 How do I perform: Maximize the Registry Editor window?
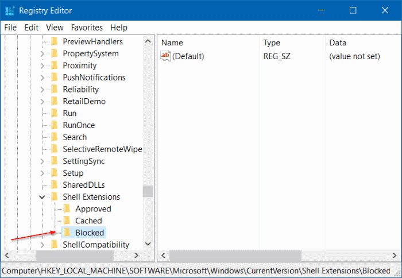click(353, 10)
